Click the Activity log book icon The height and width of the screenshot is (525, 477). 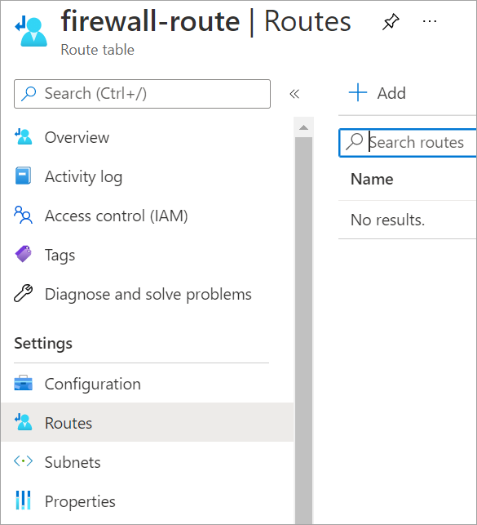(23, 176)
